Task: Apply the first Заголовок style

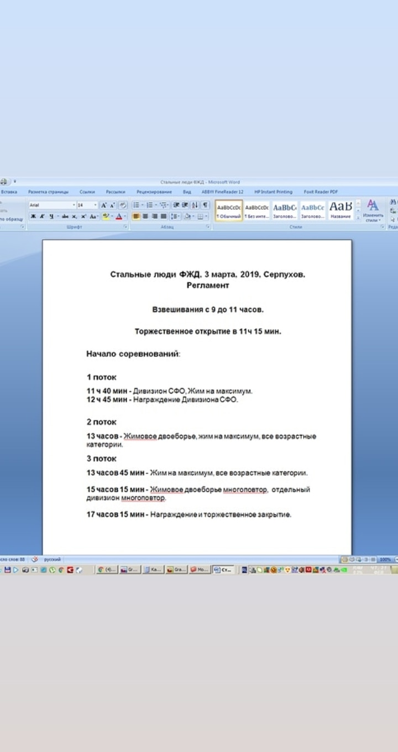Action: [x=285, y=210]
